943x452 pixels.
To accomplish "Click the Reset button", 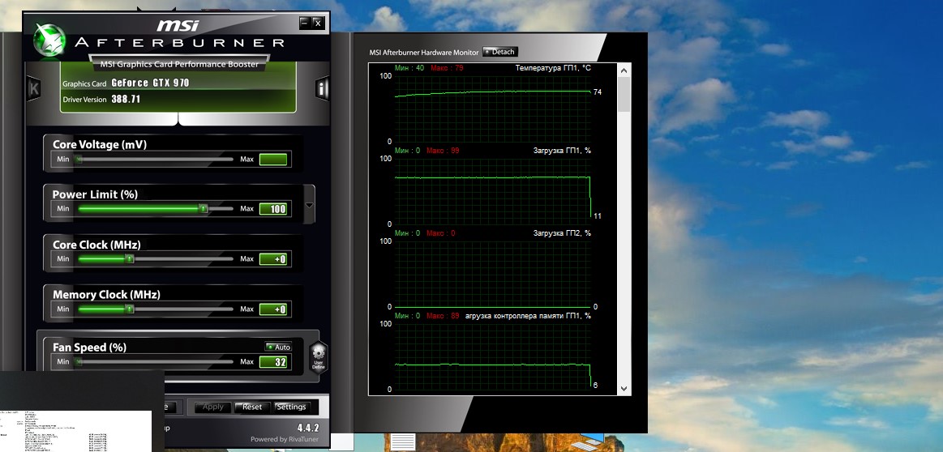I will tap(252, 407).
